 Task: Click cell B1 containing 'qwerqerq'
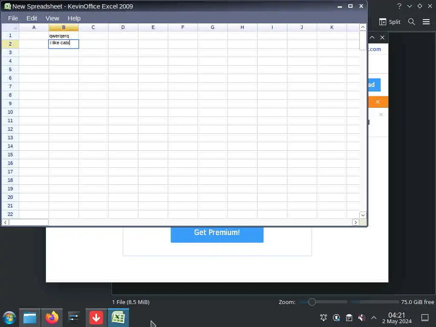click(x=64, y=36)
